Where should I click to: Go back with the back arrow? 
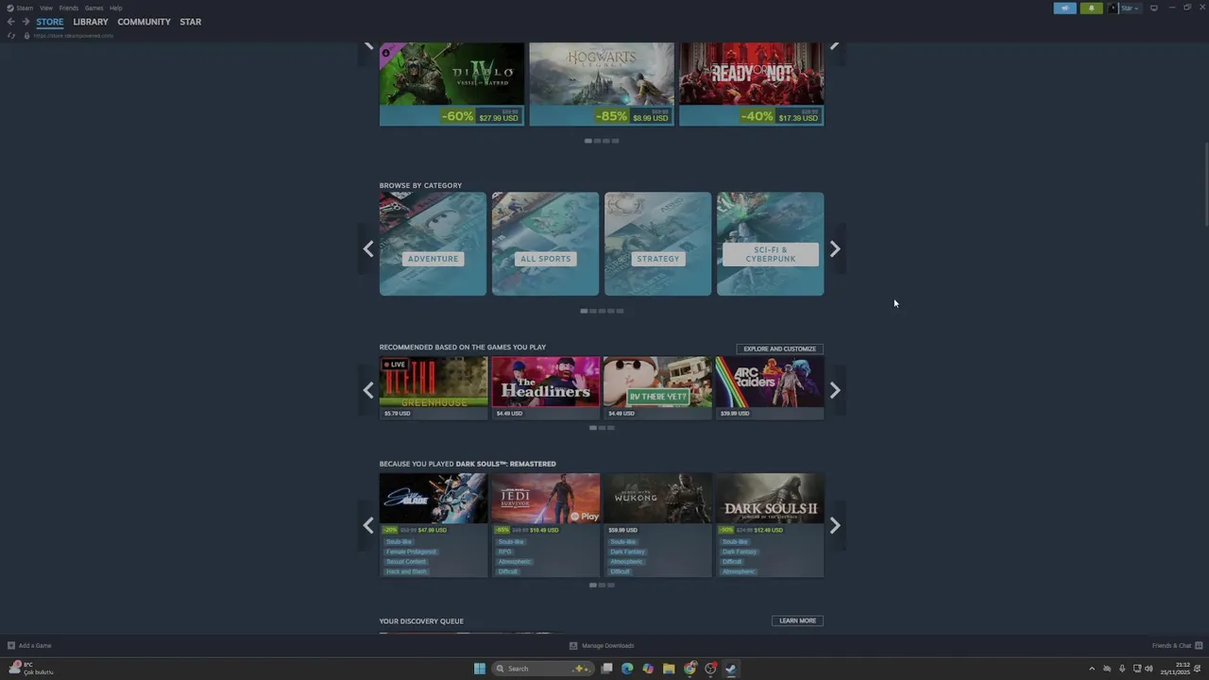point(10,22)
